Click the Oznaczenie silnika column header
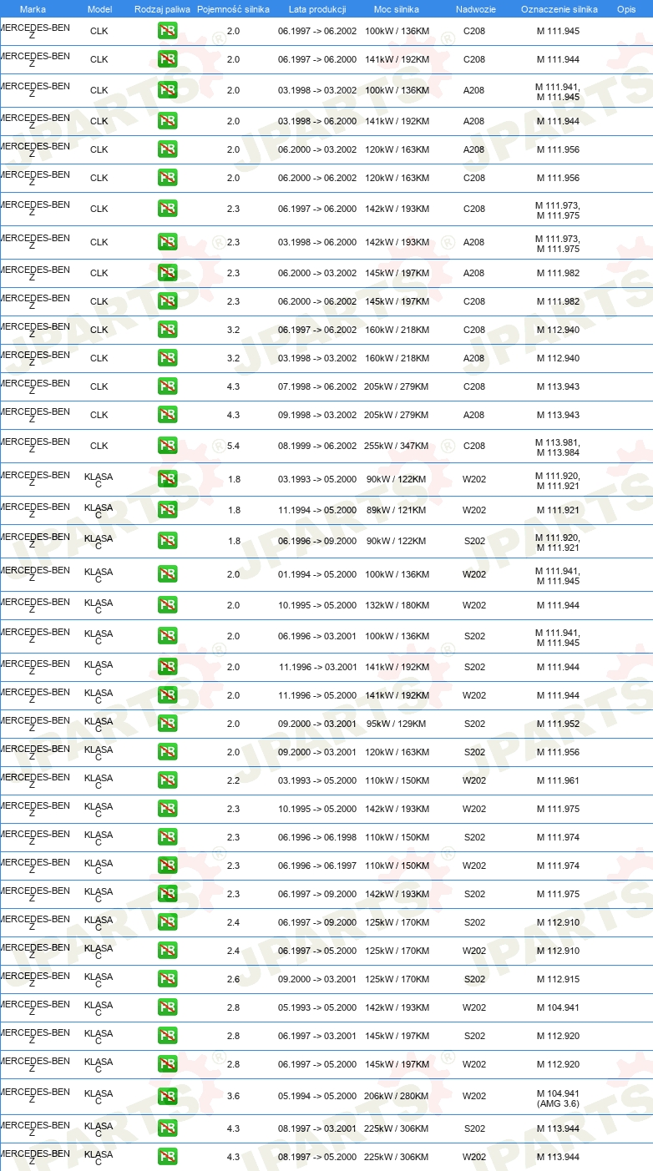Image resolution: width=653 pixels, height=1171 pixels. coord(559,9)
